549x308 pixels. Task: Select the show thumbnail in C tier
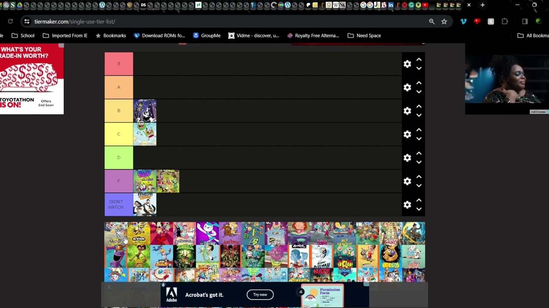[145, 134]
